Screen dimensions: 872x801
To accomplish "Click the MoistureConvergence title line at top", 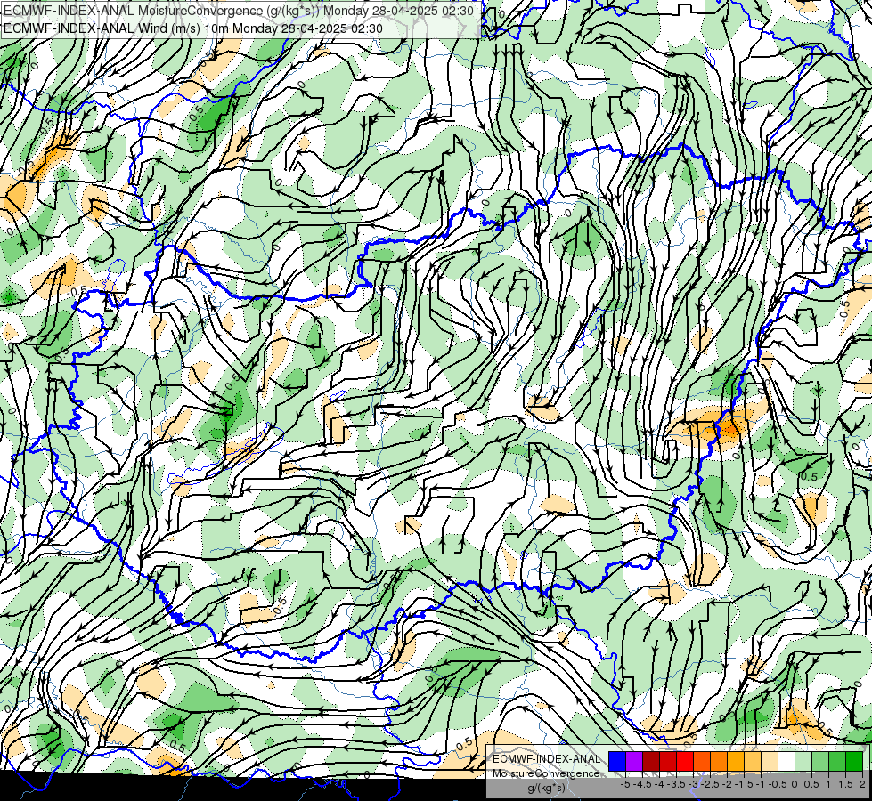I will (239, 11).
